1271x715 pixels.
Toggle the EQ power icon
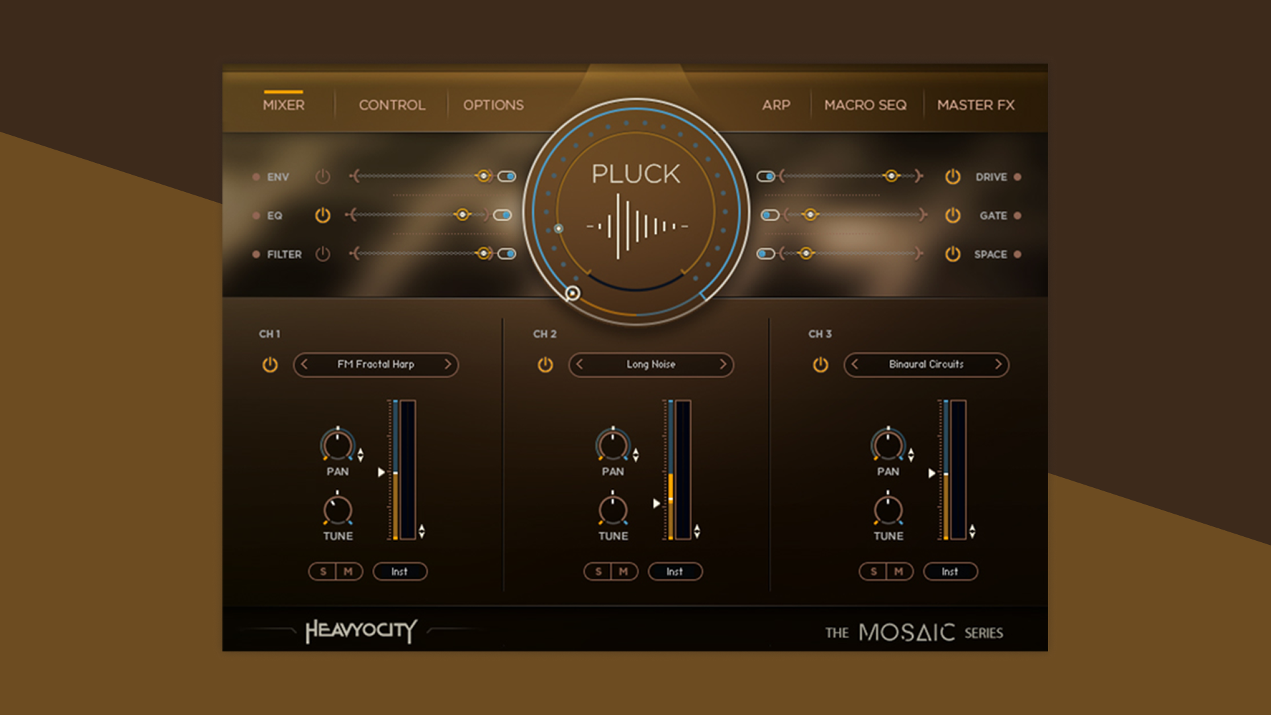[324, 216]
